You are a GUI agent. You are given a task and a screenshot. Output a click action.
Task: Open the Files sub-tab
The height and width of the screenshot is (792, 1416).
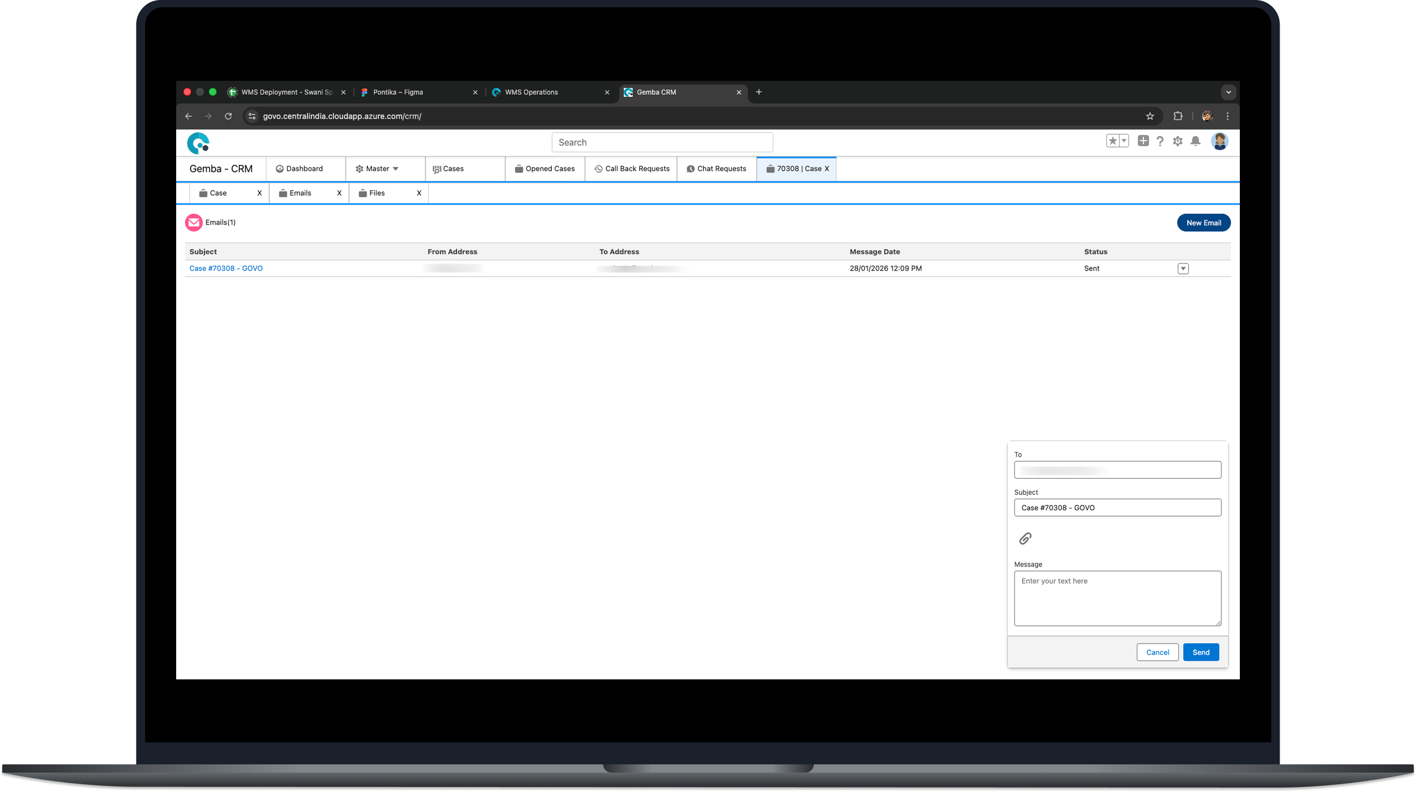click(x=377, y=193)
